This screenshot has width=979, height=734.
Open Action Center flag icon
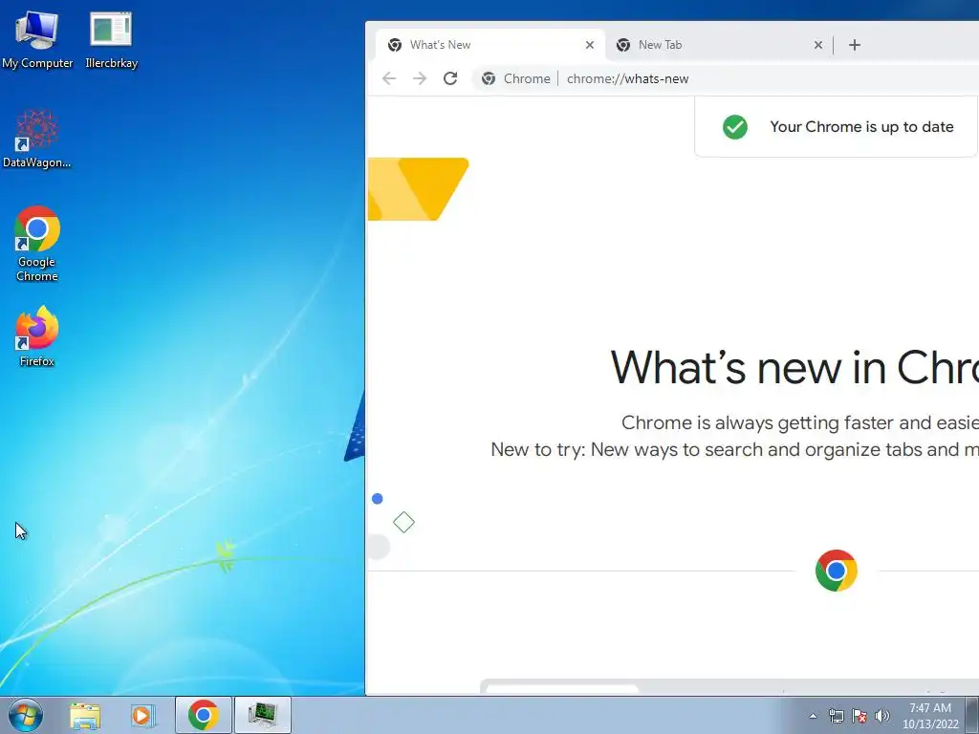click(859, 716)
